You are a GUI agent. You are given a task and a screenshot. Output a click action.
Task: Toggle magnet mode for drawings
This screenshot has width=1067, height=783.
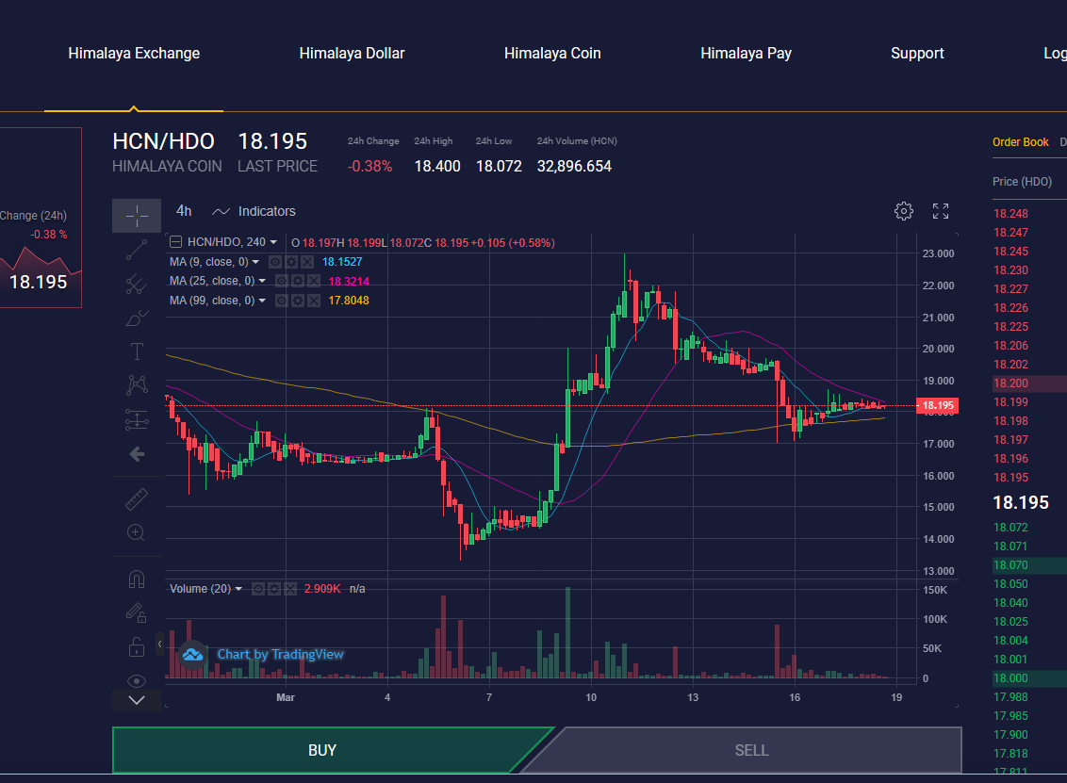(137, 579)
